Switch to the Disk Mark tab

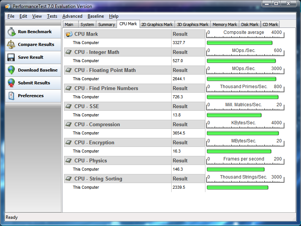pyautogui.click(x=250, y=24)
